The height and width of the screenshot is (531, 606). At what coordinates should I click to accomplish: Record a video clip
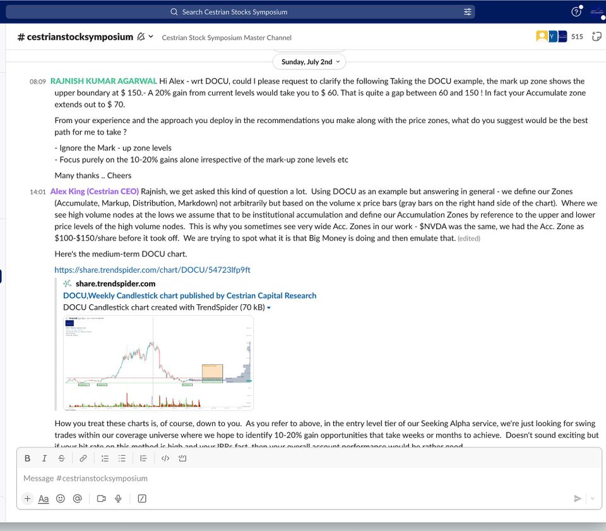pos(101,499)
